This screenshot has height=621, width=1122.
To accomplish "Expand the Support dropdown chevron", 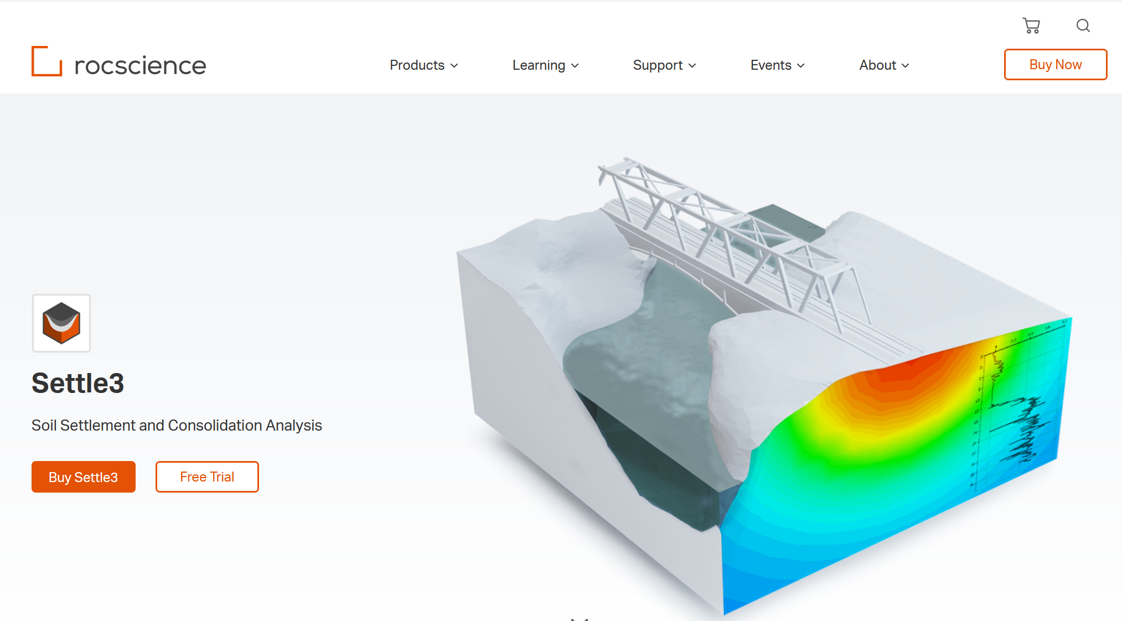I will pos(692,65).
